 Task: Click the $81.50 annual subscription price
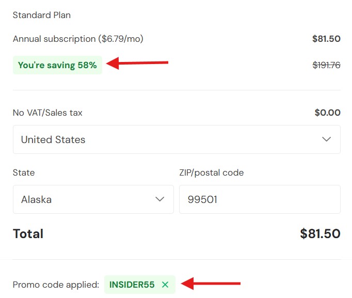pos(326,39)
